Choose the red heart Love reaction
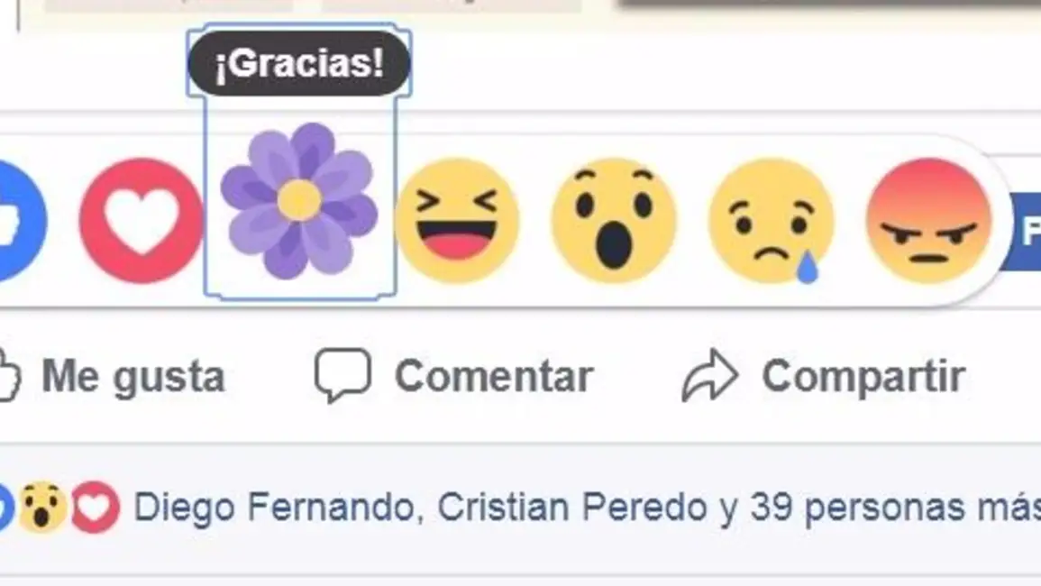1041x586 pixels. [x=141, y=221]
